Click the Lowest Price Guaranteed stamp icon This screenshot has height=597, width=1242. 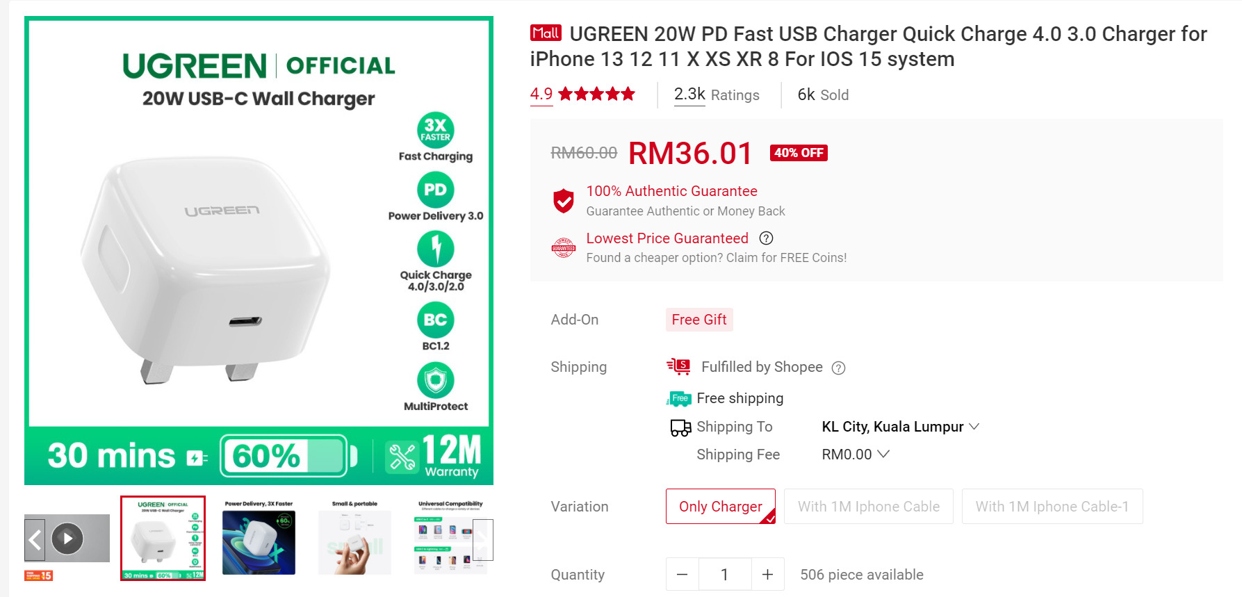(564, 247)
